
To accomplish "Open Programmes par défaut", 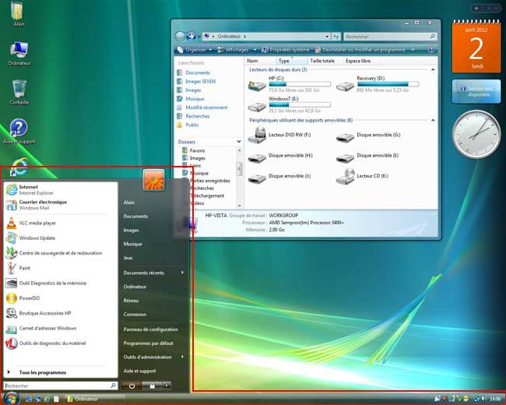I will click(x=149, y=343).
